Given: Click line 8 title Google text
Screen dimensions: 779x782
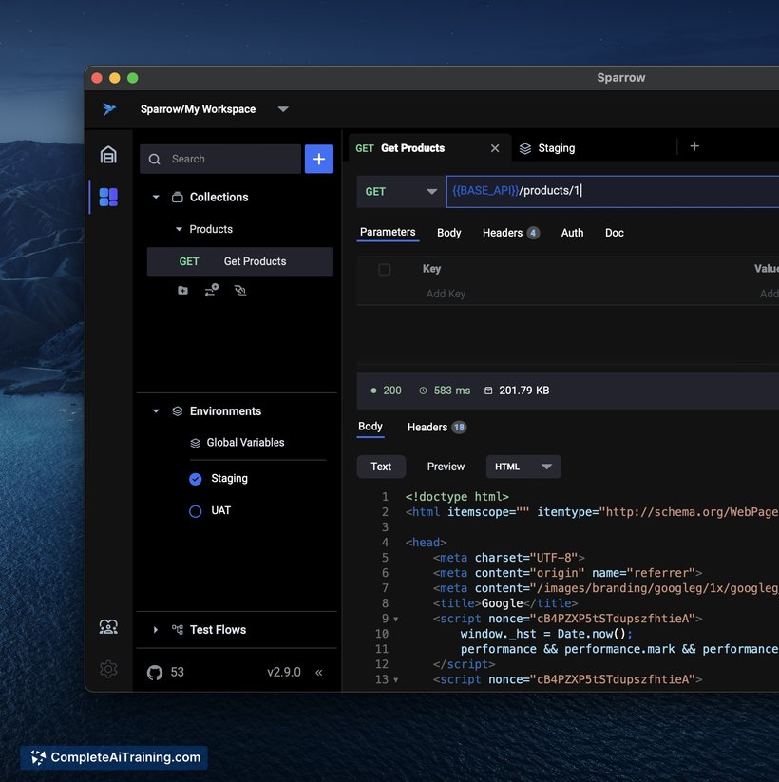Looking at the screenshot, I should (x=502, y=603).
